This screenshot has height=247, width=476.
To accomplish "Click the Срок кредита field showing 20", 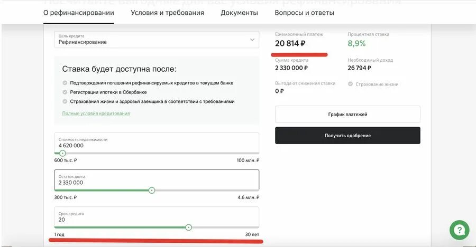I will coord(157,217).
